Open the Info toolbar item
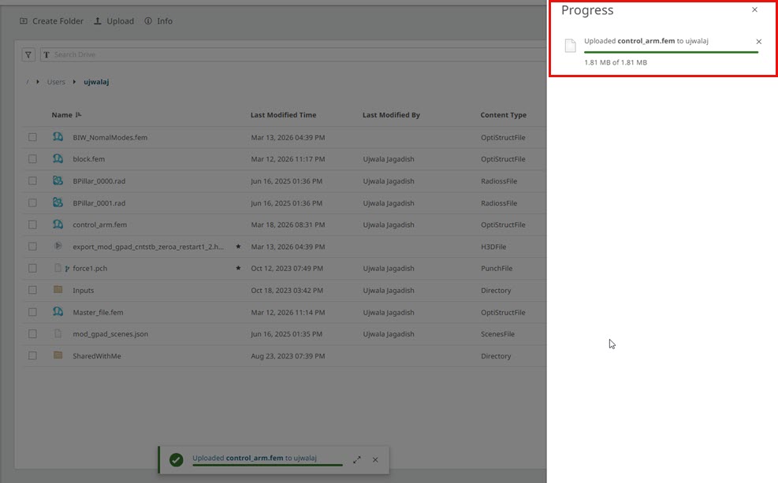 point(158,21)
